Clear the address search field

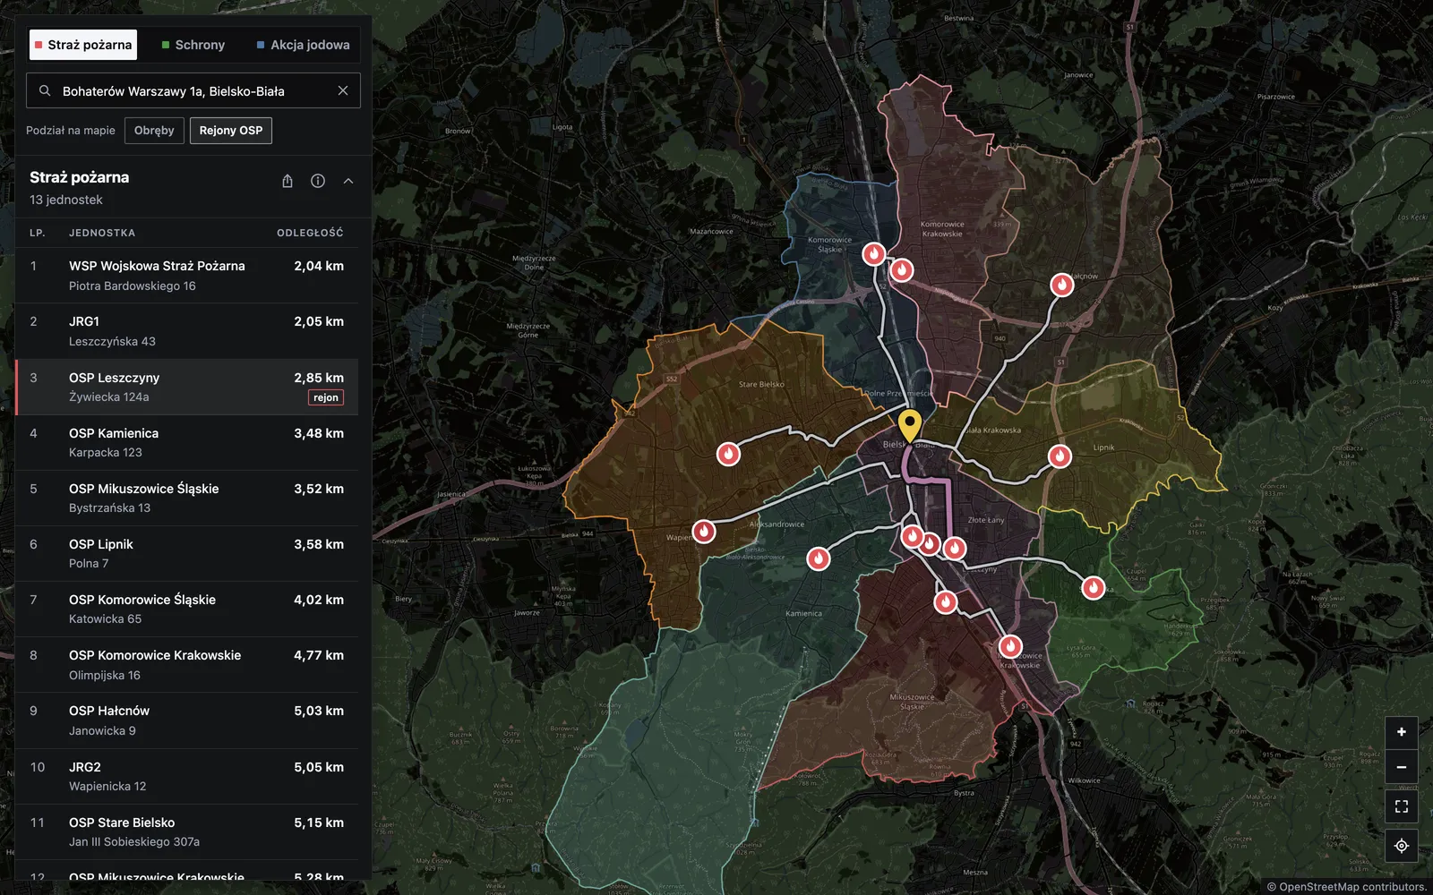point(343,90)
